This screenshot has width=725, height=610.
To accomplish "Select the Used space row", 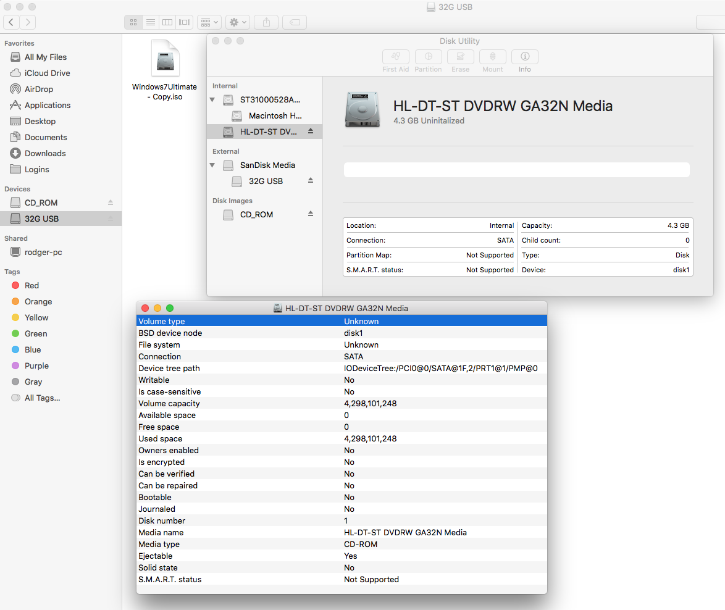I will pos(342,438).
